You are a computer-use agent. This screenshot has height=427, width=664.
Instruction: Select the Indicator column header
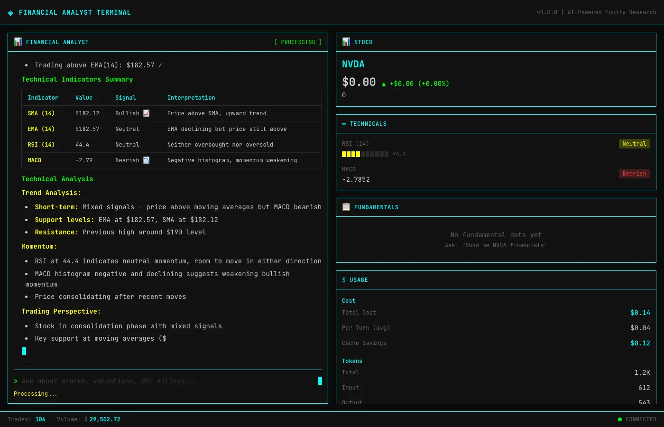point(43,98)
